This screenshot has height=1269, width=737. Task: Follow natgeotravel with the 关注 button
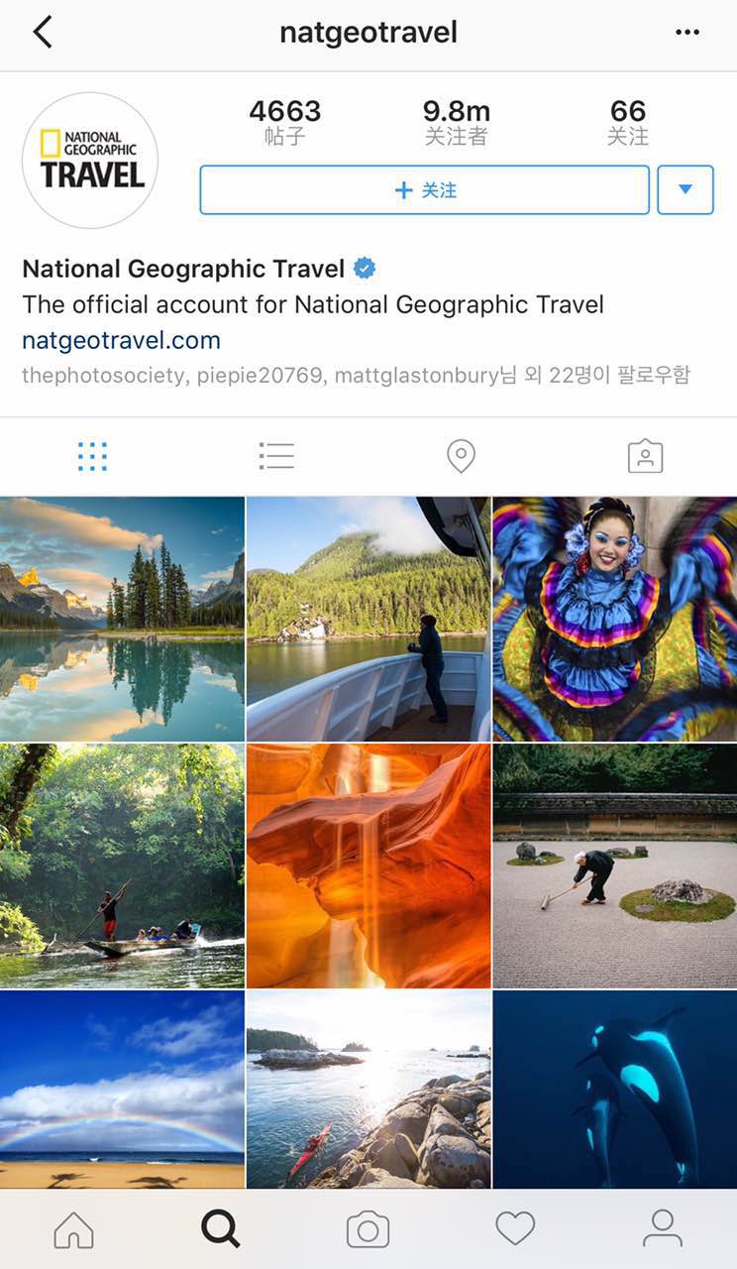(425, 189)
